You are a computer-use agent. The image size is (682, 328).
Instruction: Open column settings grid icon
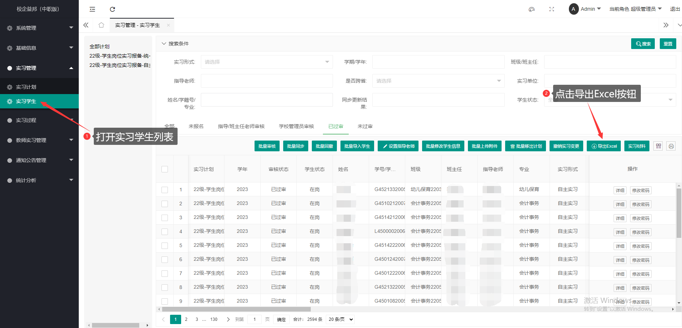click(x=658, y=146)
